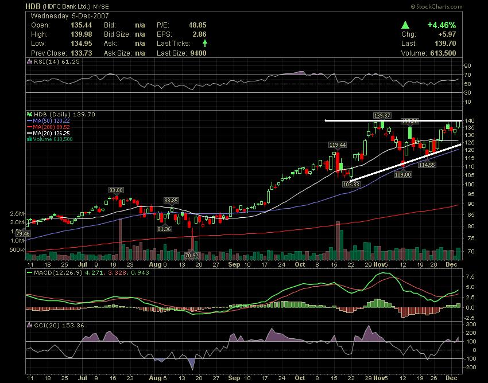Click the green line marker before MACD(12,26,9)
The height and width of the screenshot is (383, 488).
29,273
